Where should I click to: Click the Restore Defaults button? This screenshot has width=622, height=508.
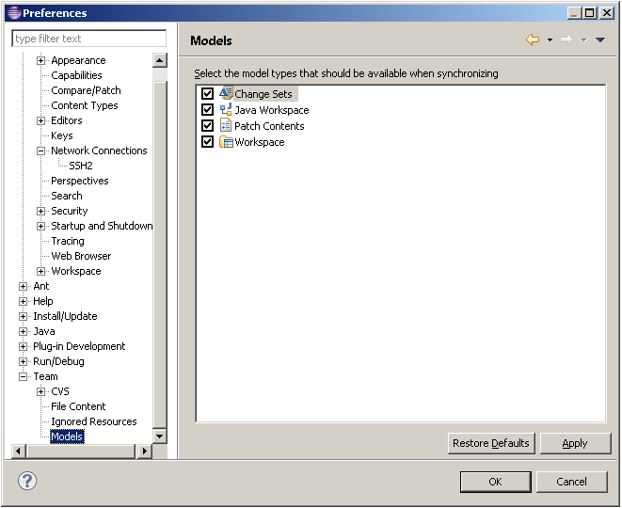click(x=491, y=443)
